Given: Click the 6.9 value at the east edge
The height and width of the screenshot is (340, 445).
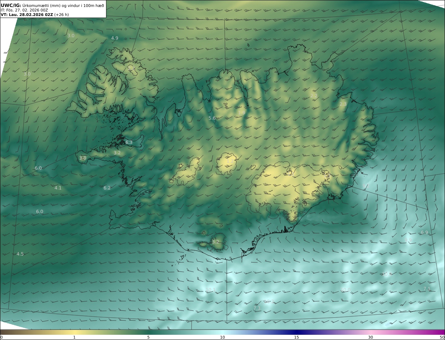Looking at the screenshot, I should click(x=424, y=233).
